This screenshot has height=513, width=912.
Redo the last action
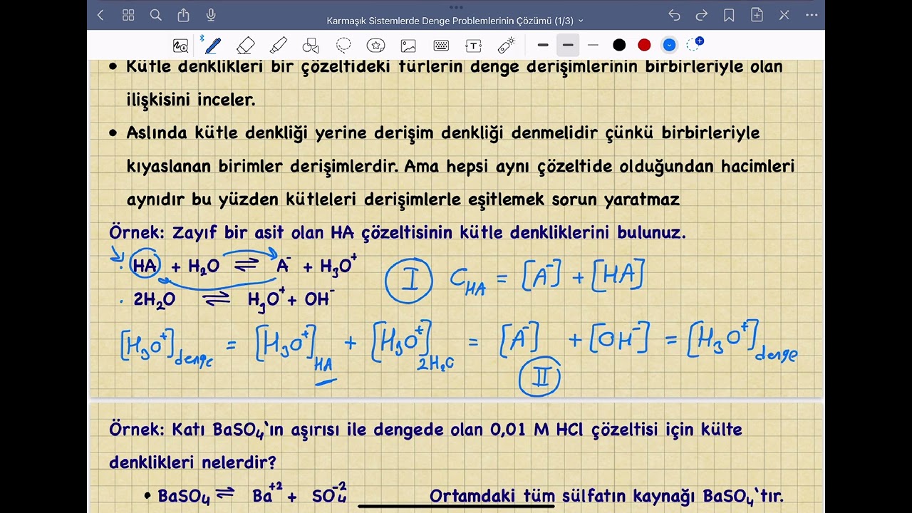coord(701,15)
